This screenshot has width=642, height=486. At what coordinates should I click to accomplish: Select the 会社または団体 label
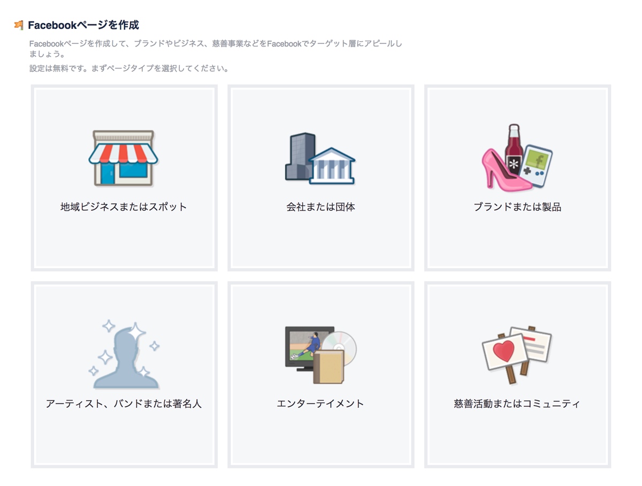(320, 207)
